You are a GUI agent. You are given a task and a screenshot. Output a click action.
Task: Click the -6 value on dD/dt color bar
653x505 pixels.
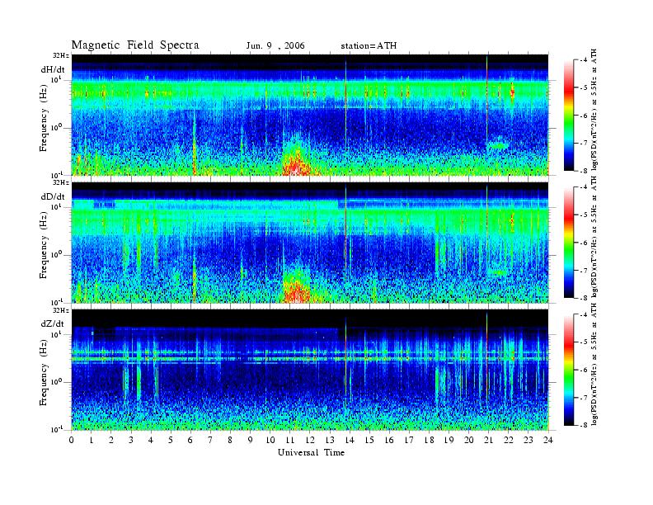coord(583,243)
